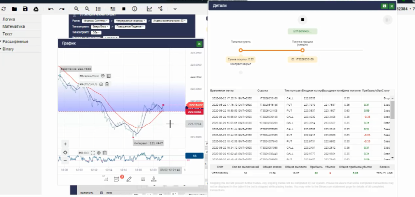This screenshot has width=415, height=197.
Task: Close the График chart window
Action: point(199,44)
